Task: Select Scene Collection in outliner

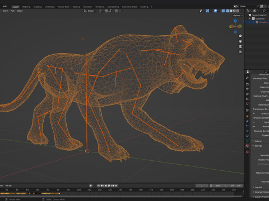Action: click(x=259, y=15)
